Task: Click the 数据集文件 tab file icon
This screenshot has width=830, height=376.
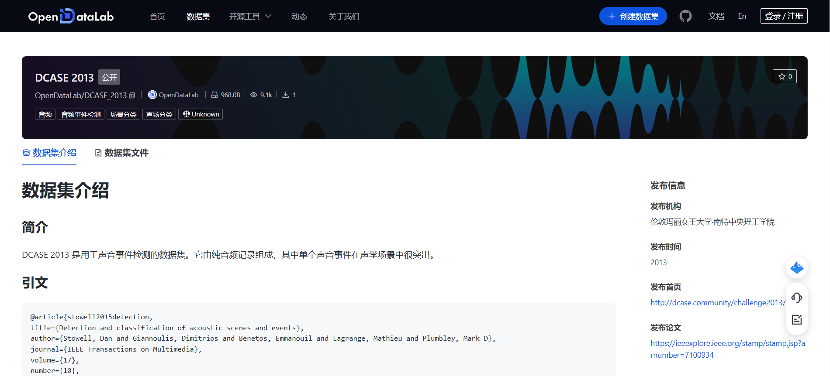Action: pyautogui.click(x=98, y=153)
